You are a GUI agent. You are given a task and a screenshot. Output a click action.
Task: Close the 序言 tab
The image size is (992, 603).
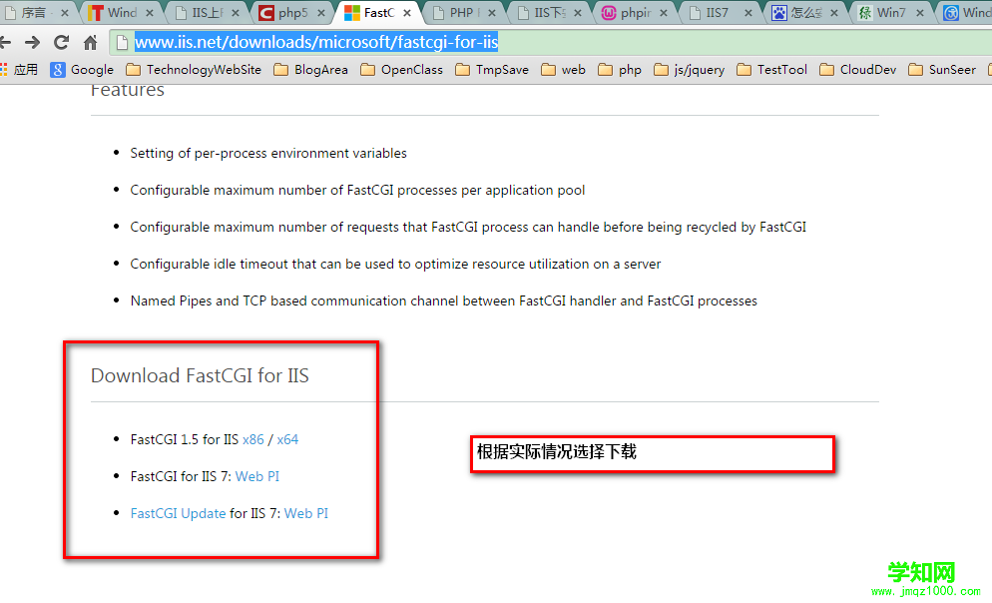[65, 13]
